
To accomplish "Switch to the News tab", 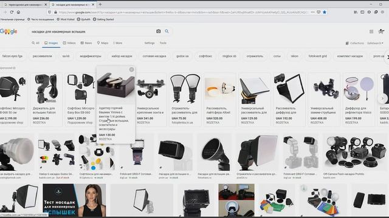I will click(x=86, y=43).
